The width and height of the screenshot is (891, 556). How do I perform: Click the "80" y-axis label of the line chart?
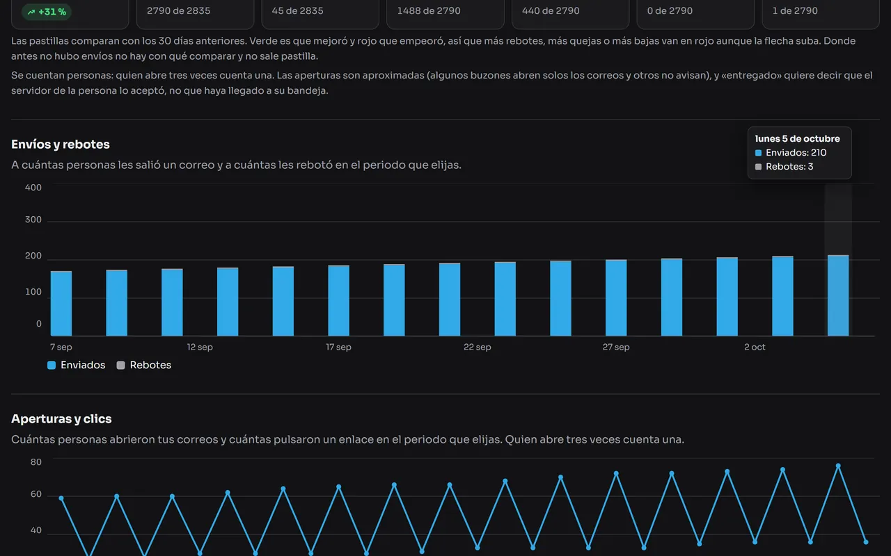point(36,462)
